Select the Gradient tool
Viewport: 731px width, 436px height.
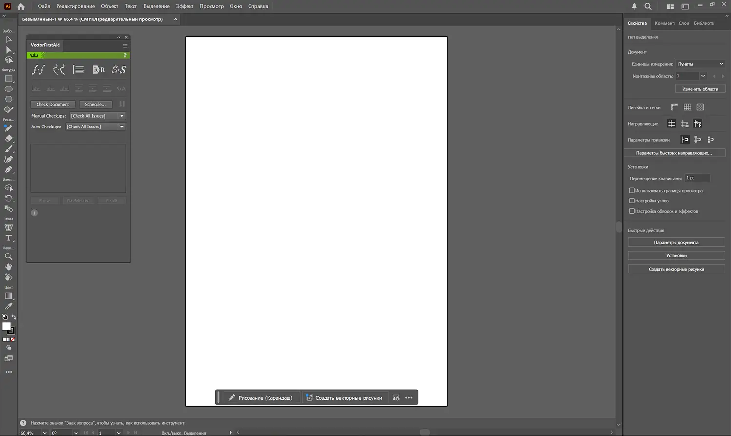(8, 296)
